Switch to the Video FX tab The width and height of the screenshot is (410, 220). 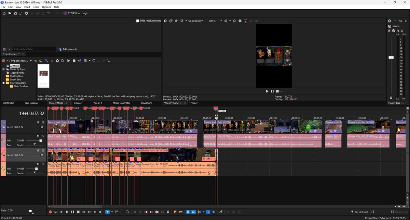(98, 103)
